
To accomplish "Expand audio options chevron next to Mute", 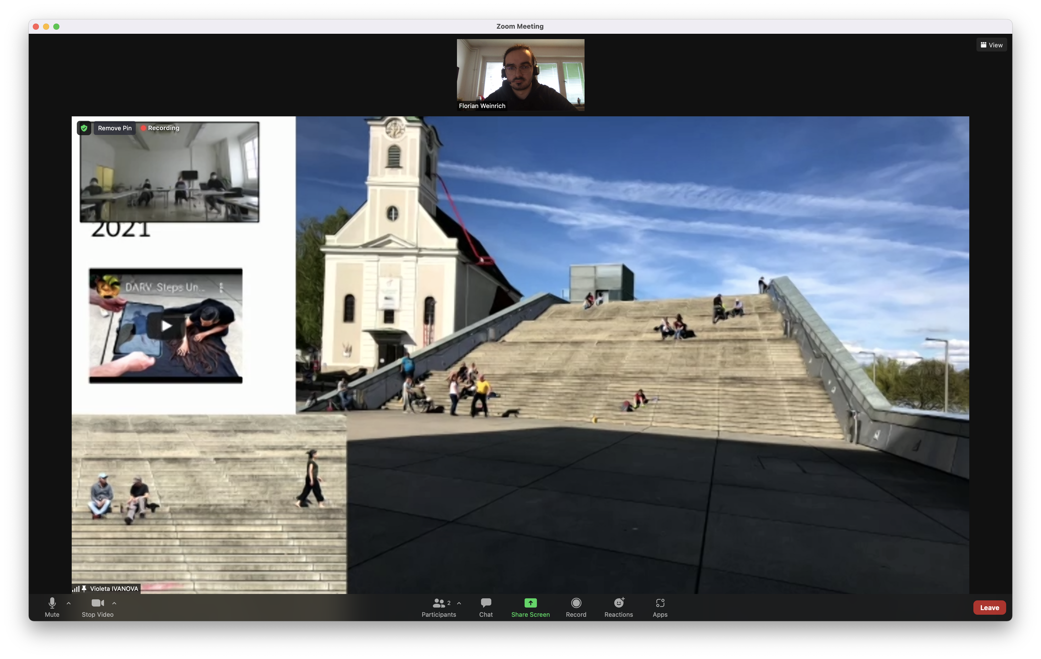I will [69, 603].
